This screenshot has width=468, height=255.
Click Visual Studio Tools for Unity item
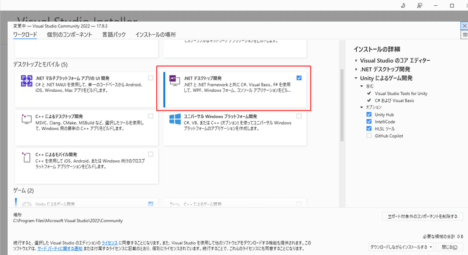[x=401, y=94]
